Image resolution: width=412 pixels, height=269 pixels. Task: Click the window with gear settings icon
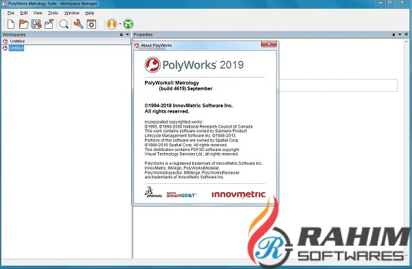click(x=91, y=24)
